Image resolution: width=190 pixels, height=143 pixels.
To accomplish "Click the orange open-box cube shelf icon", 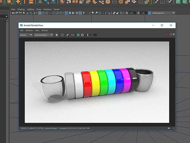I will pos(107,2).
